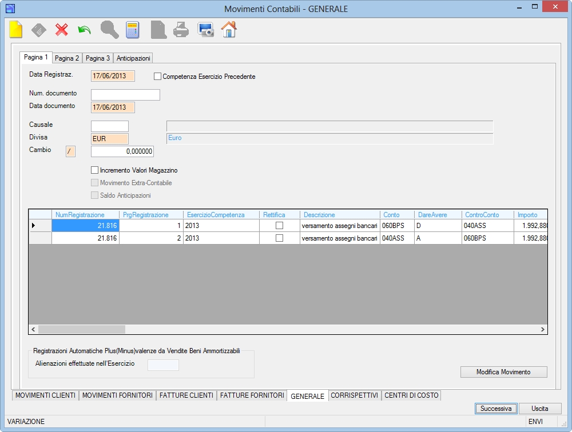572x432 pixels.
Task: Enable Competenza Esercizio Precedente checkbox
Action: click(x=157, y=77)
